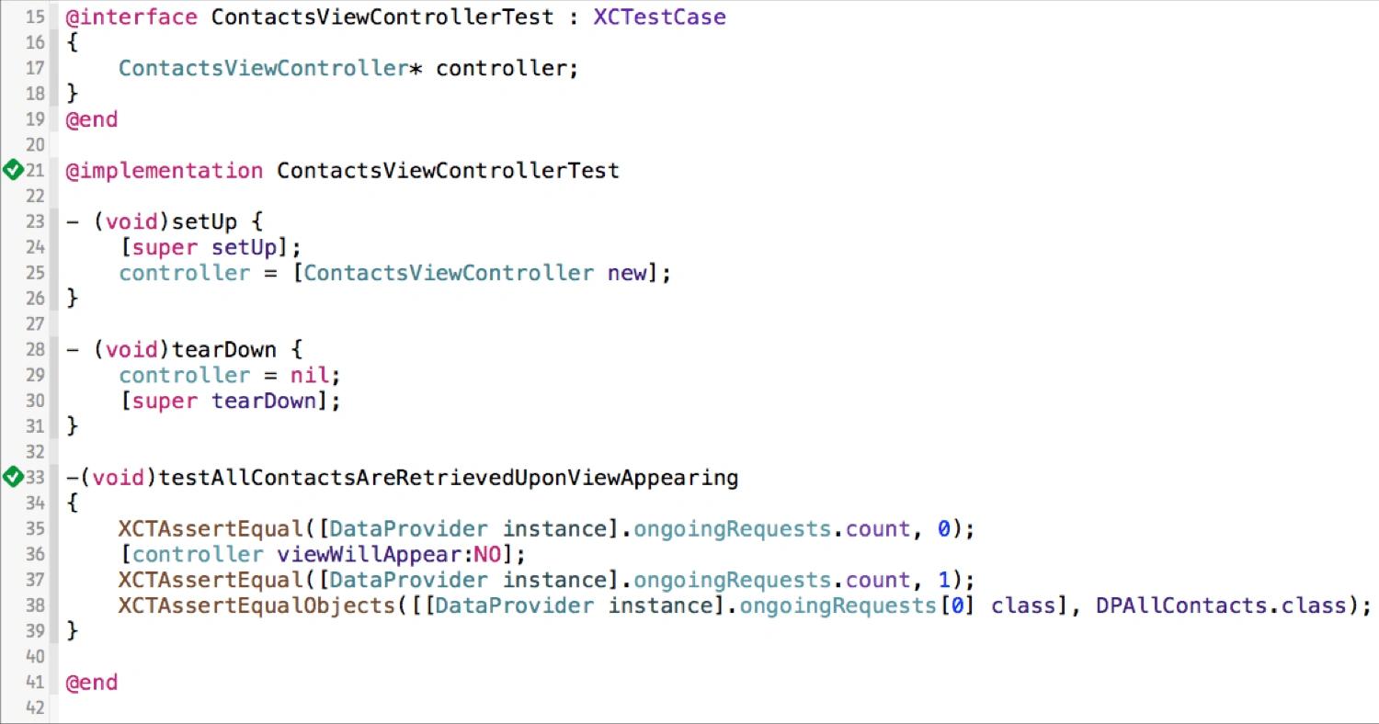This screenshot has width=1379, height=724.
Task: Click the code folding ribbon beside line 34
Action: [54, 503]
